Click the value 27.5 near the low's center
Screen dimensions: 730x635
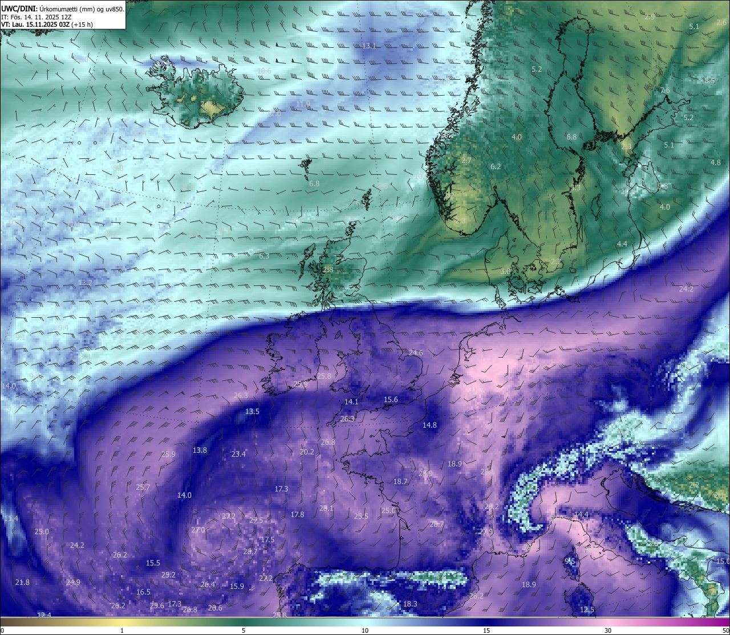[256, 521]
